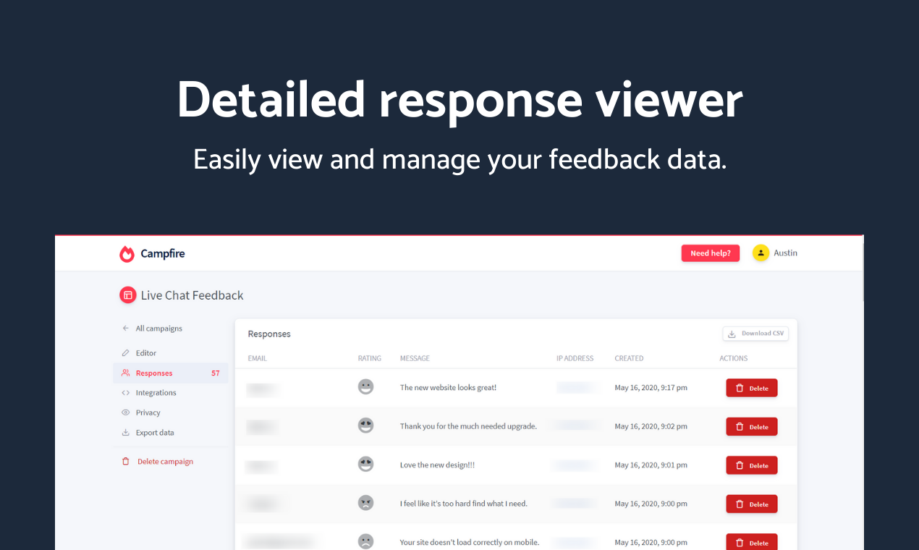919x550 pixels.
Task: Delete the response created at 9:17 pm
Action: (x=752, y=388)
